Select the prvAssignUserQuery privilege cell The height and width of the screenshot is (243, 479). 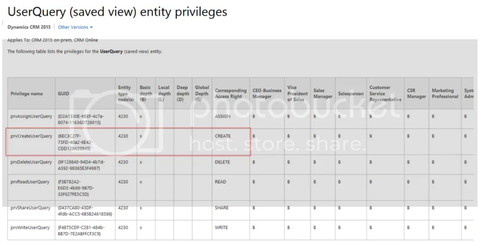coord(31,116)
